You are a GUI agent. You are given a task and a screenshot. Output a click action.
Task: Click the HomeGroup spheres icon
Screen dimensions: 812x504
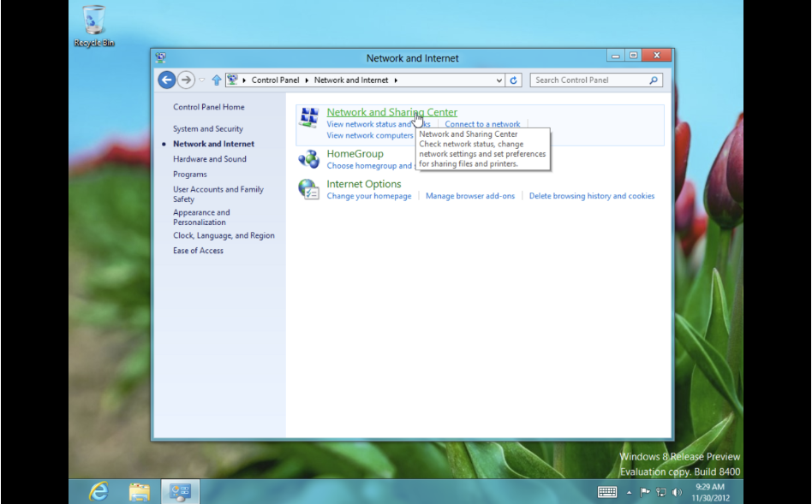point(308,159)
